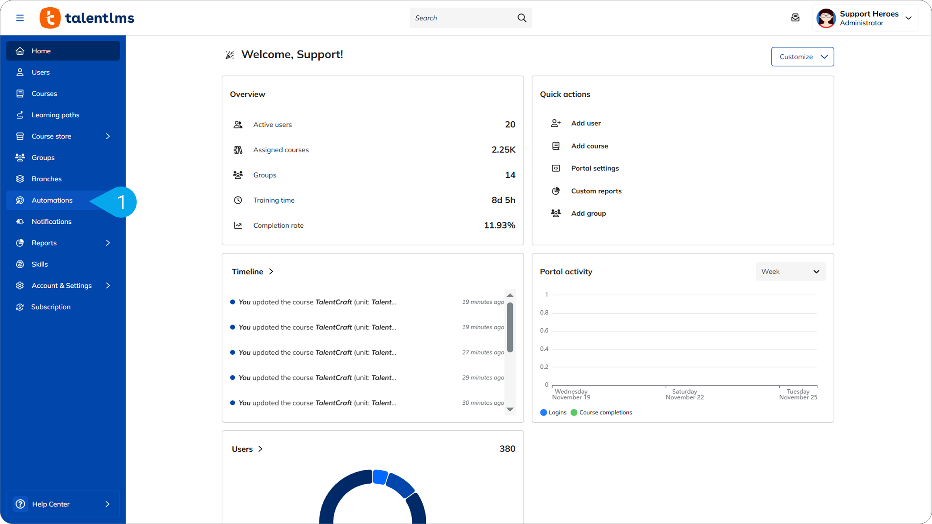This screenshot has width=932, height=524.
Task: Click the hamburger menu icon
Action: click(x=20, y=18)
